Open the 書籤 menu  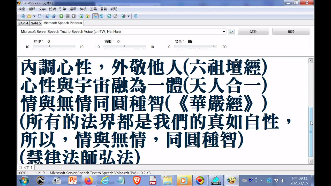tap(103, 9)
